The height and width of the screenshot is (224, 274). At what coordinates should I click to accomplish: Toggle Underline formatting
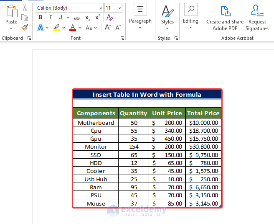click(60, 17)
